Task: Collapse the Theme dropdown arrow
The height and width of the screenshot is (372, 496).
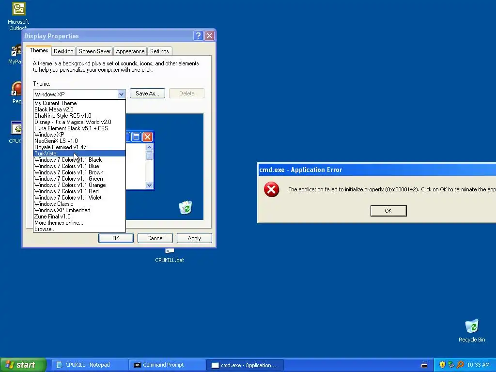Action: 121,94
